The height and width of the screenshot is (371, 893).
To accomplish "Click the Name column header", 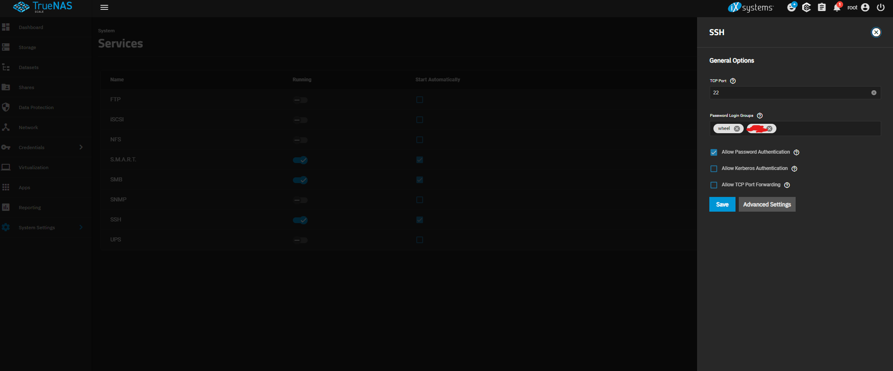I will click(117, 80).
